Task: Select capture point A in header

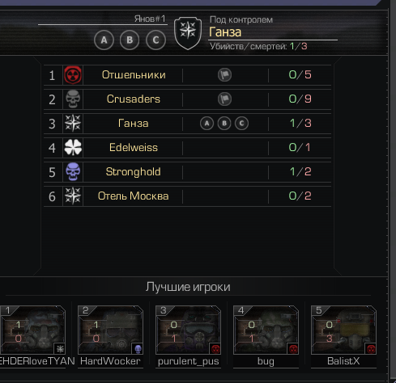Action: 104,40
